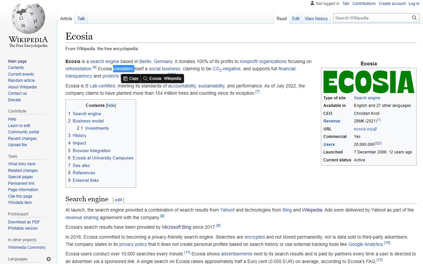Open the social business link
The width and height of the screenshot is (423, 264).
point(164,69)
